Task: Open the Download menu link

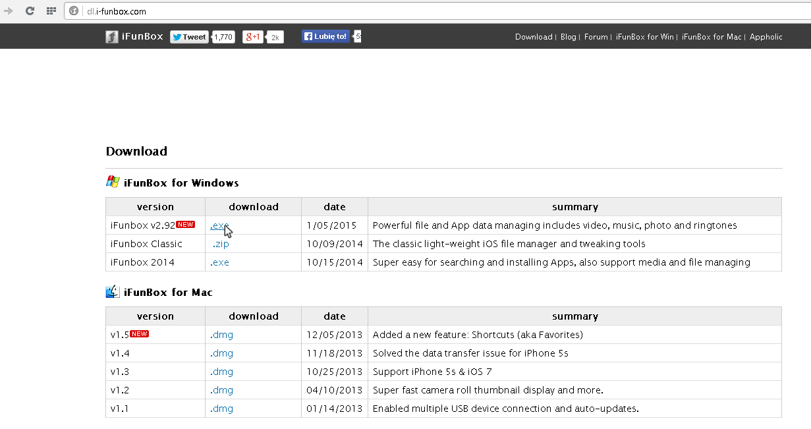Action: [534, 37]
